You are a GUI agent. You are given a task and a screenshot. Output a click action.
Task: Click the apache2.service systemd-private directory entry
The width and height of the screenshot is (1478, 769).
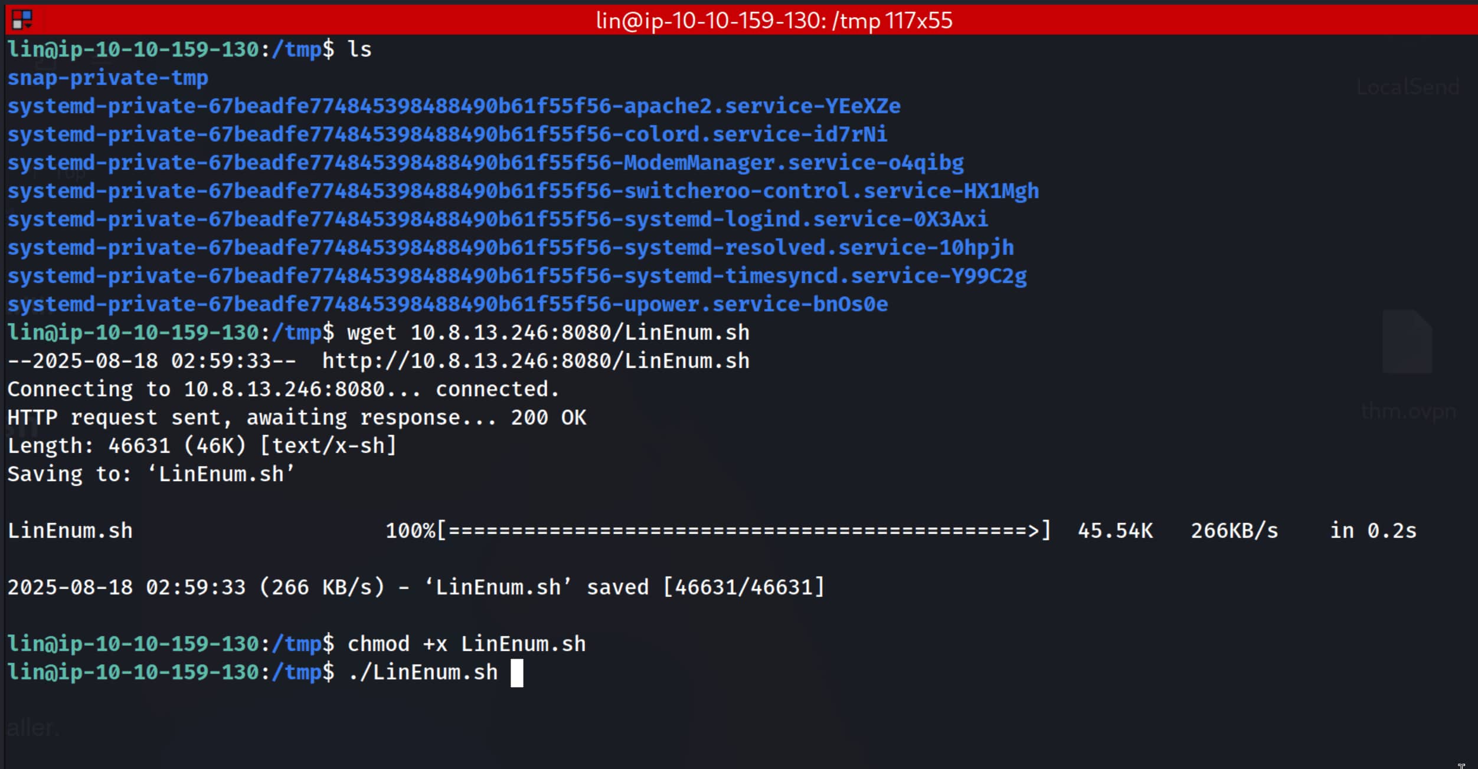(453, 106)
